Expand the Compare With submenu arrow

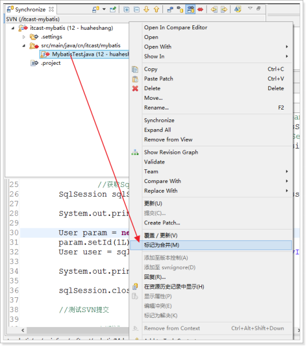point(287,181)
